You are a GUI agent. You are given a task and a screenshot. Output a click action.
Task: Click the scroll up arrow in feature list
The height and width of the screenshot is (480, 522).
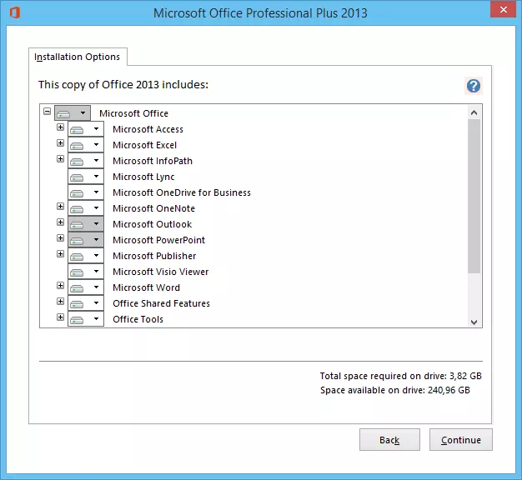474,112
